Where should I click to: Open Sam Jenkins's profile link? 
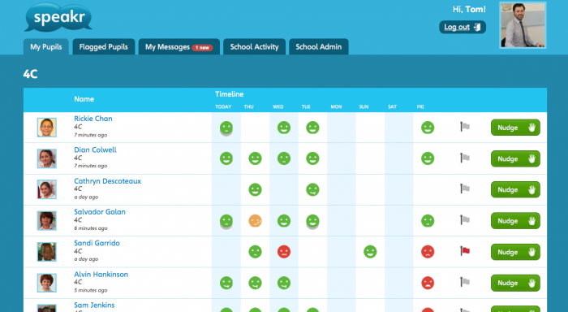[x=94, y=305]
